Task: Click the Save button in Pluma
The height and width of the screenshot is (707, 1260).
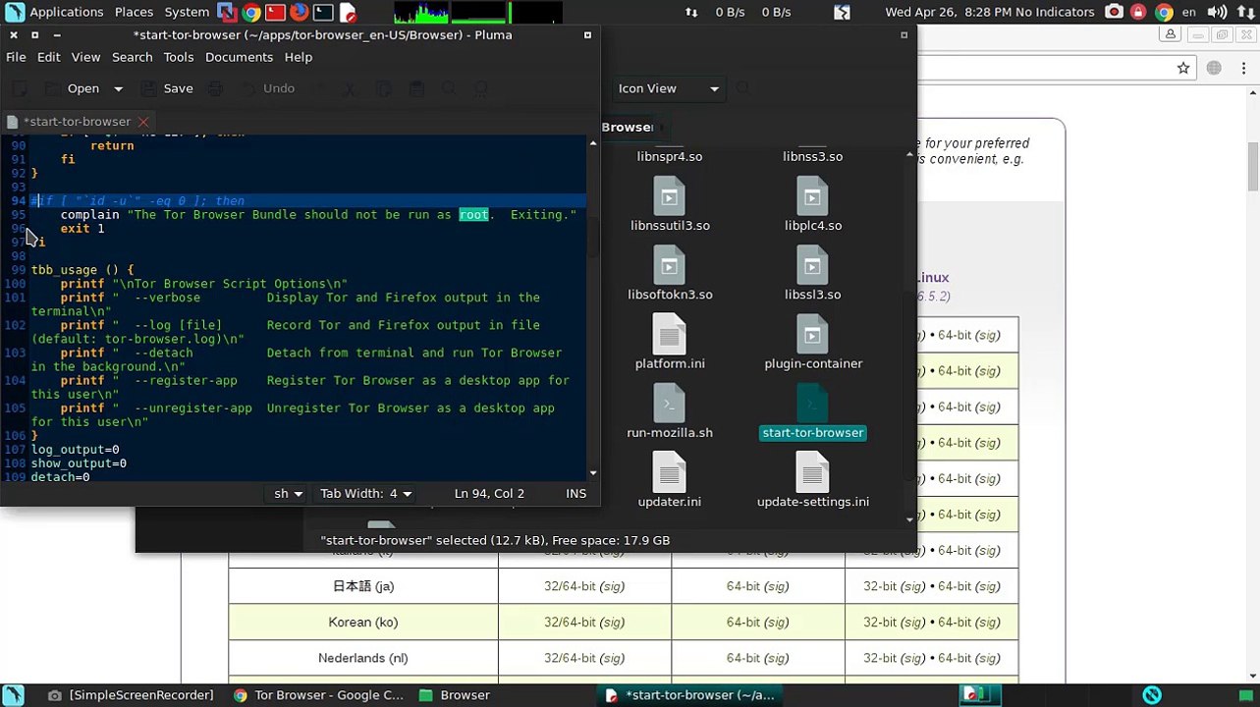Action: 167,88
